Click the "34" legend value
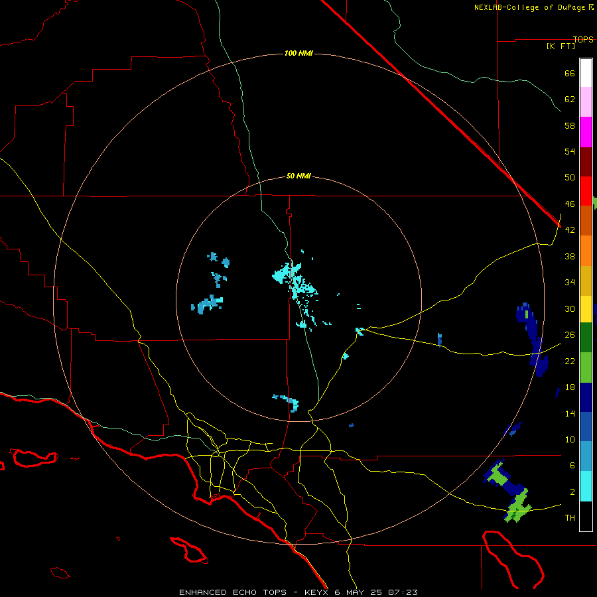 [x=570, y=283]
